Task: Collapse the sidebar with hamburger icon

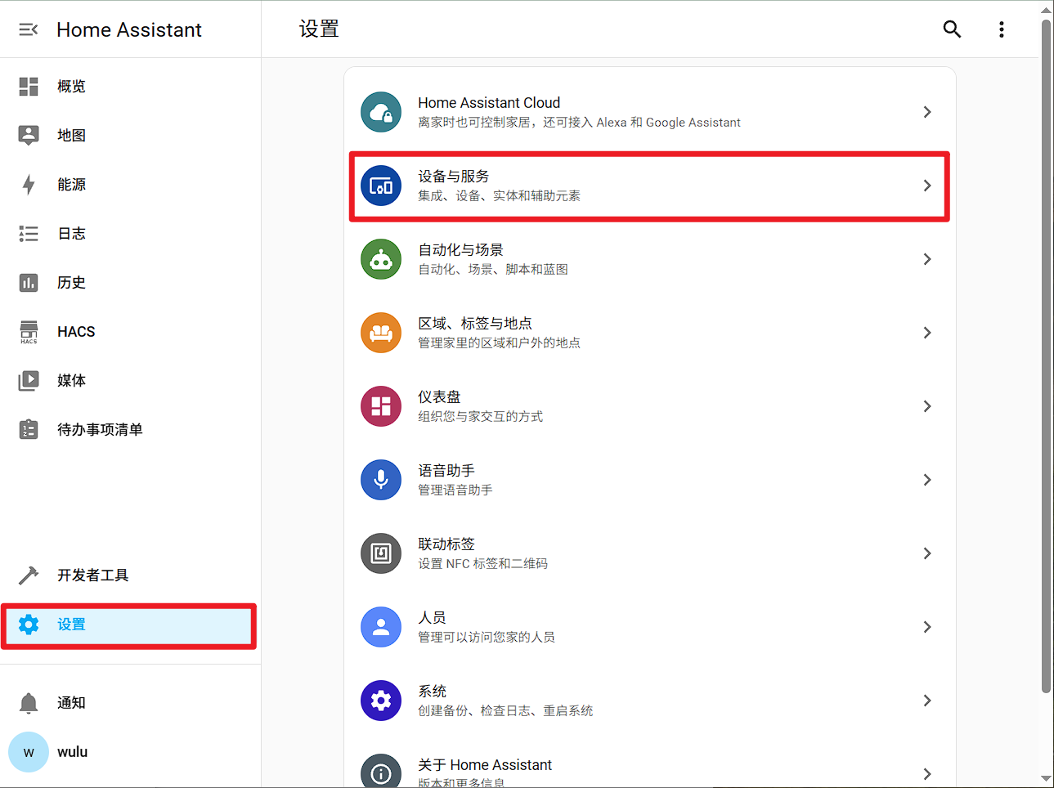Action: (x=29, y=29)
